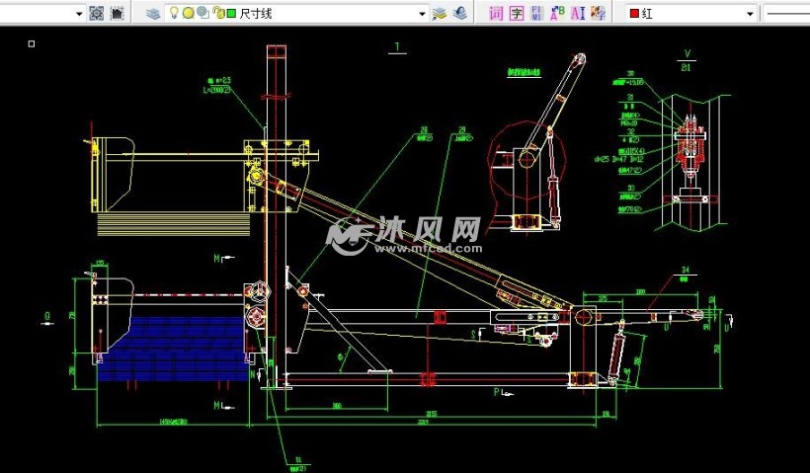Click the dark clapboard icon on left toolbar
Viewport: 810px width, 473px height.
pos(117,13)
